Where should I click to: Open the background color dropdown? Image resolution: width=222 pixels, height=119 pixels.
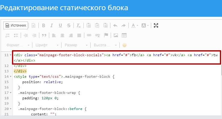(145, 25)
